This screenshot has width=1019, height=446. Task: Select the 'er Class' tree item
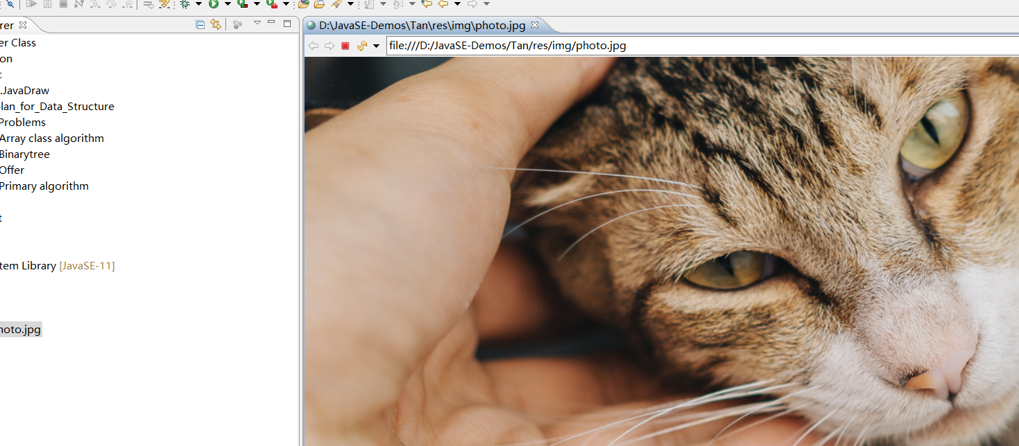pyautogui.click(x=18, y=43)
